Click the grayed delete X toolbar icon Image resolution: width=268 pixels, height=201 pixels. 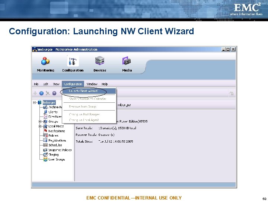click(48, 93)
